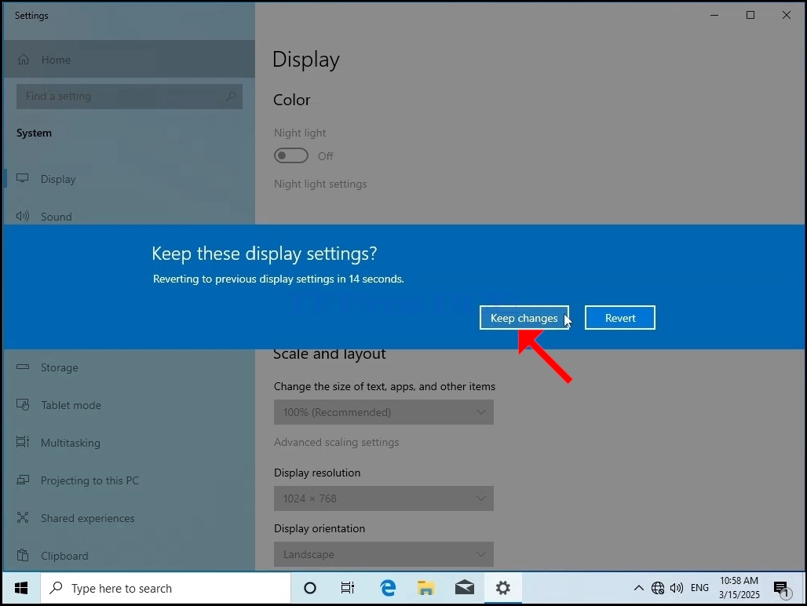Launch Microsoft Edge from the taskbar
807x606 pixels.
coord(388,587)
